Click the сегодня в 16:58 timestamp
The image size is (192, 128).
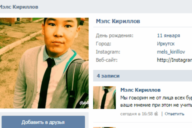[136, 114]
